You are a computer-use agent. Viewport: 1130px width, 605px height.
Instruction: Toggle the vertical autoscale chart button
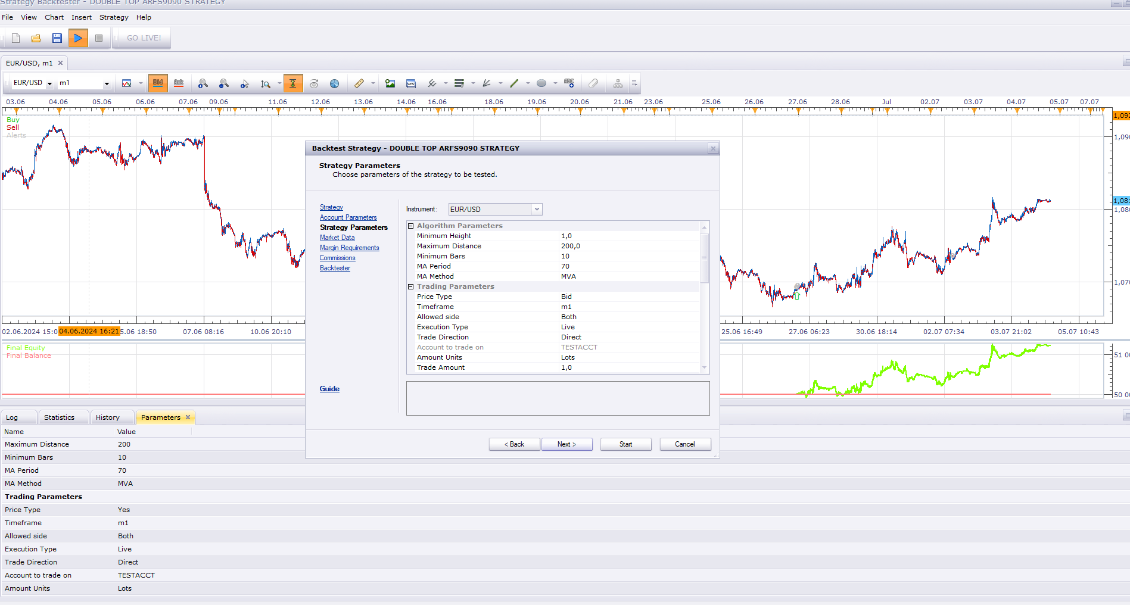click(x=293, y=83)
